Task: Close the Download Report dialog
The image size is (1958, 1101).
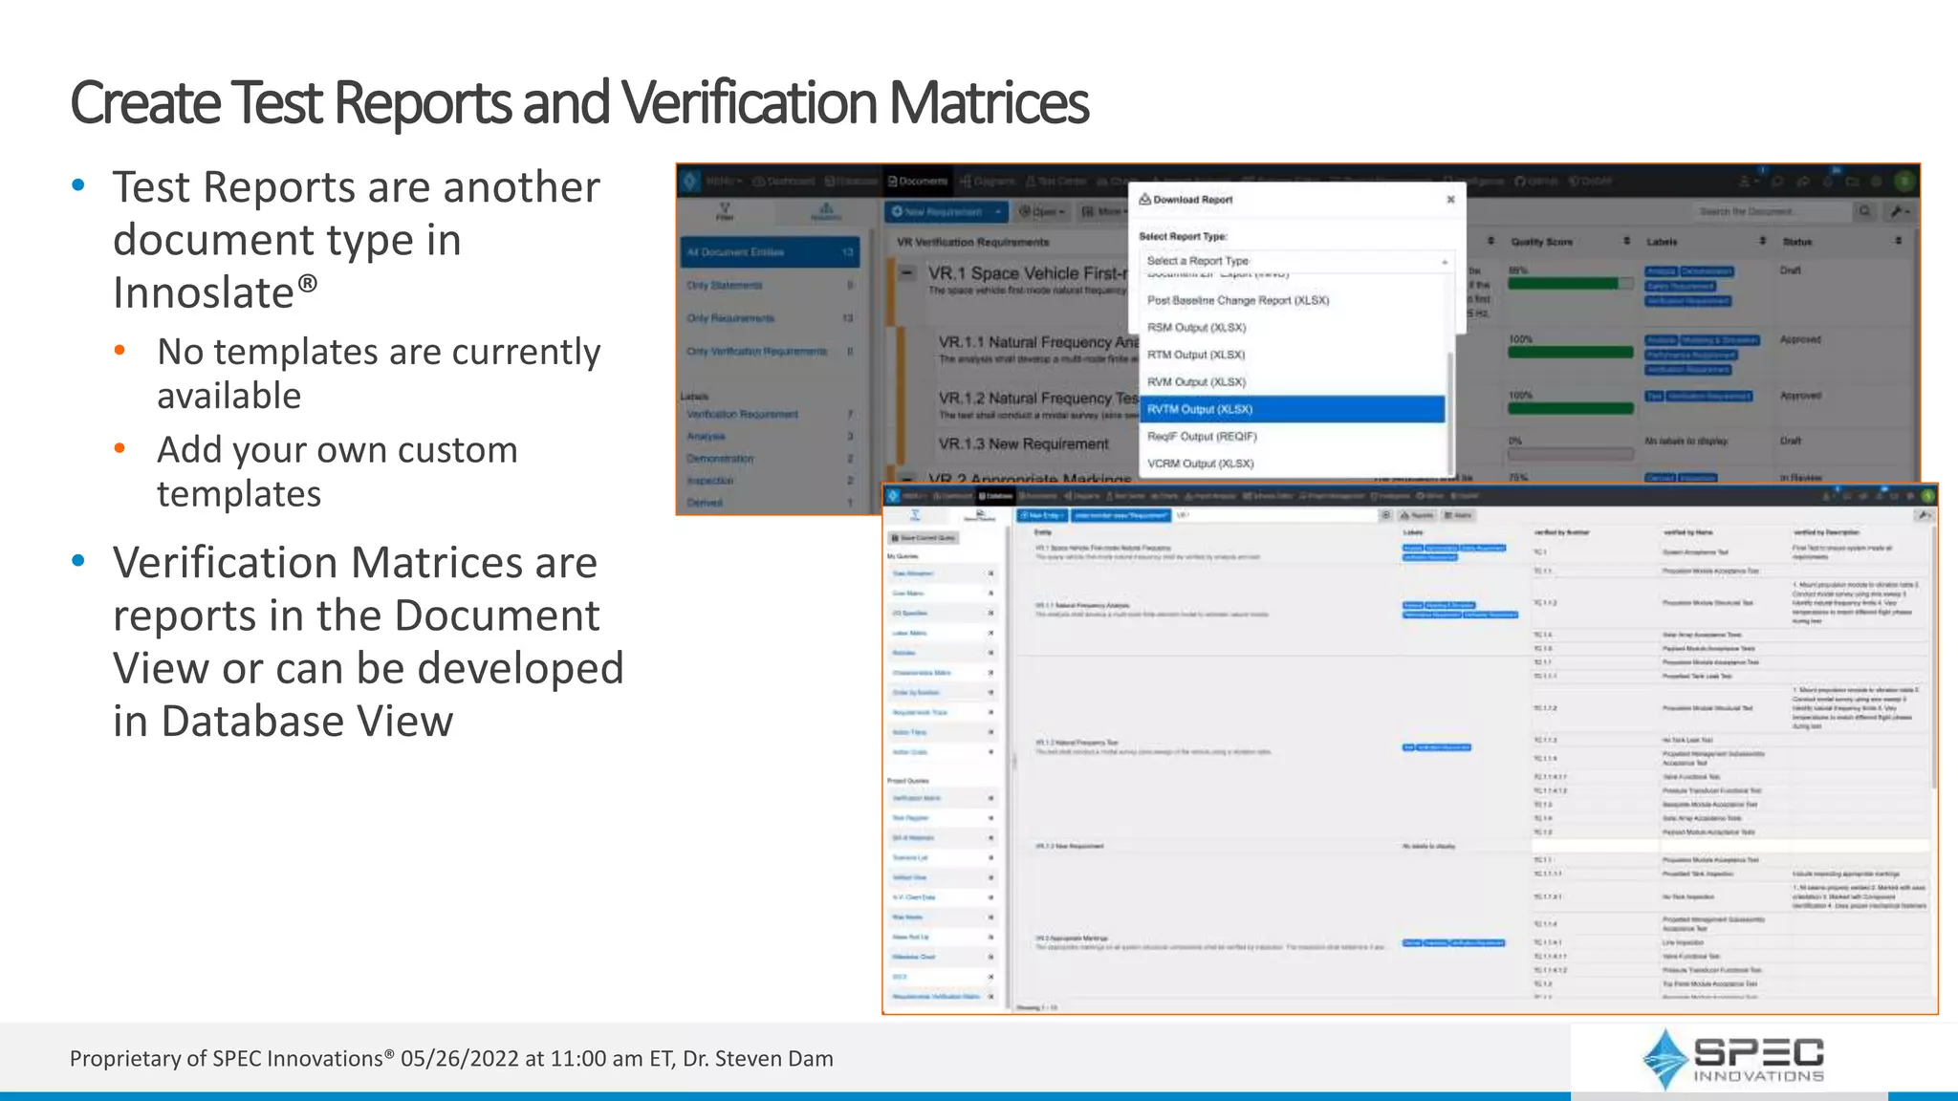Action: coord(1450,200)
